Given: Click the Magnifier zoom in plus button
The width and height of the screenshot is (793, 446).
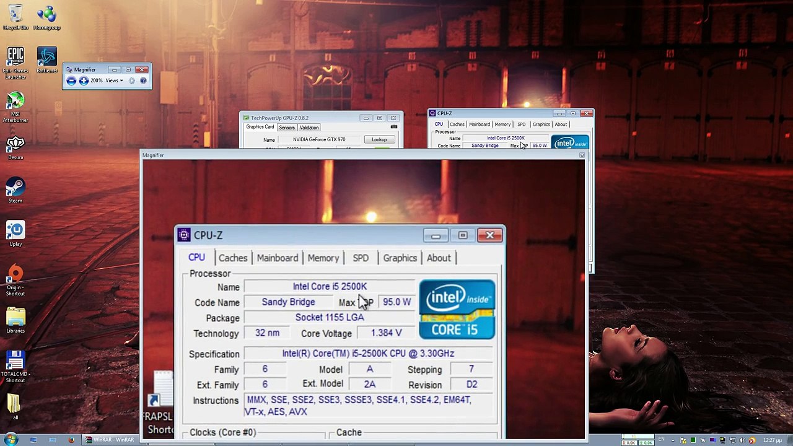Looking at the screenshot, I should tap(84, 81).
